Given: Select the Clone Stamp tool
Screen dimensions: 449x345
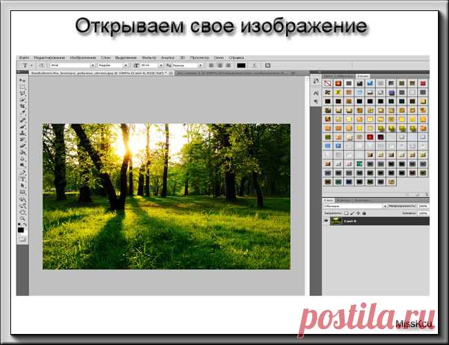Looking at the screenshot, I should (22, 133).
